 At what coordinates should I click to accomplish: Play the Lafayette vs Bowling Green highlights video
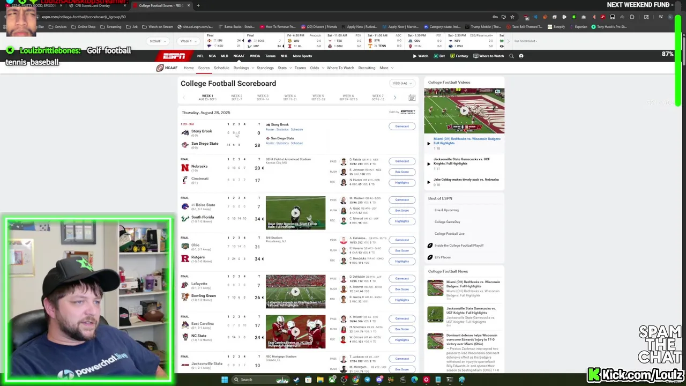(295, 292)
